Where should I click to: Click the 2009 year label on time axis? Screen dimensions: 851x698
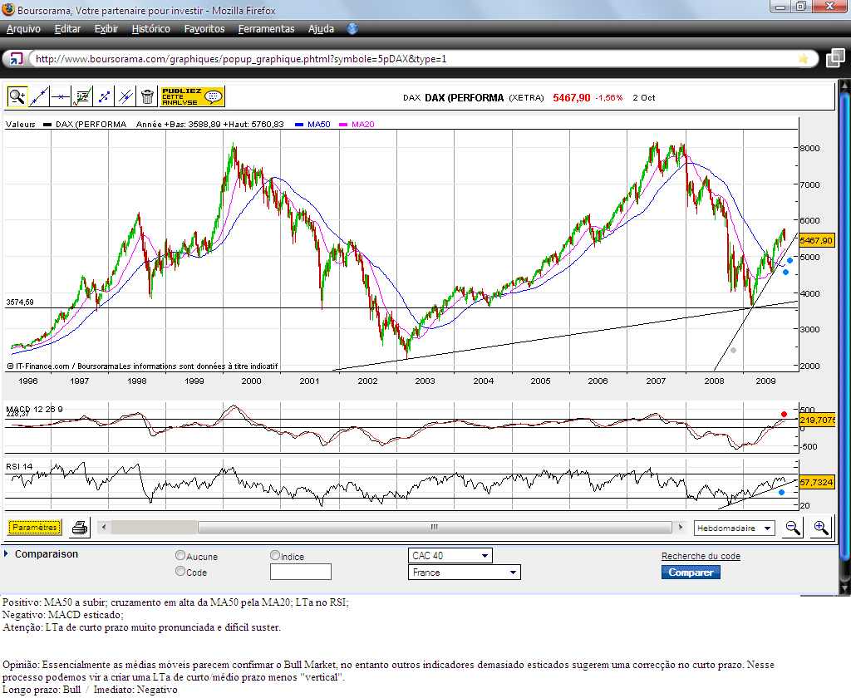pyautogui.click(x=765, y=381)
